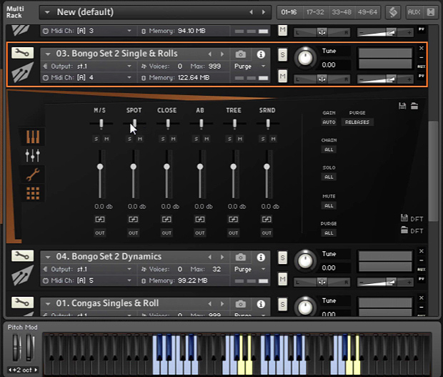443x377 pixels.
Task: Open Purge dropdown for Bongo Set 2 Dynamics
Action: [x=264, y=269]
